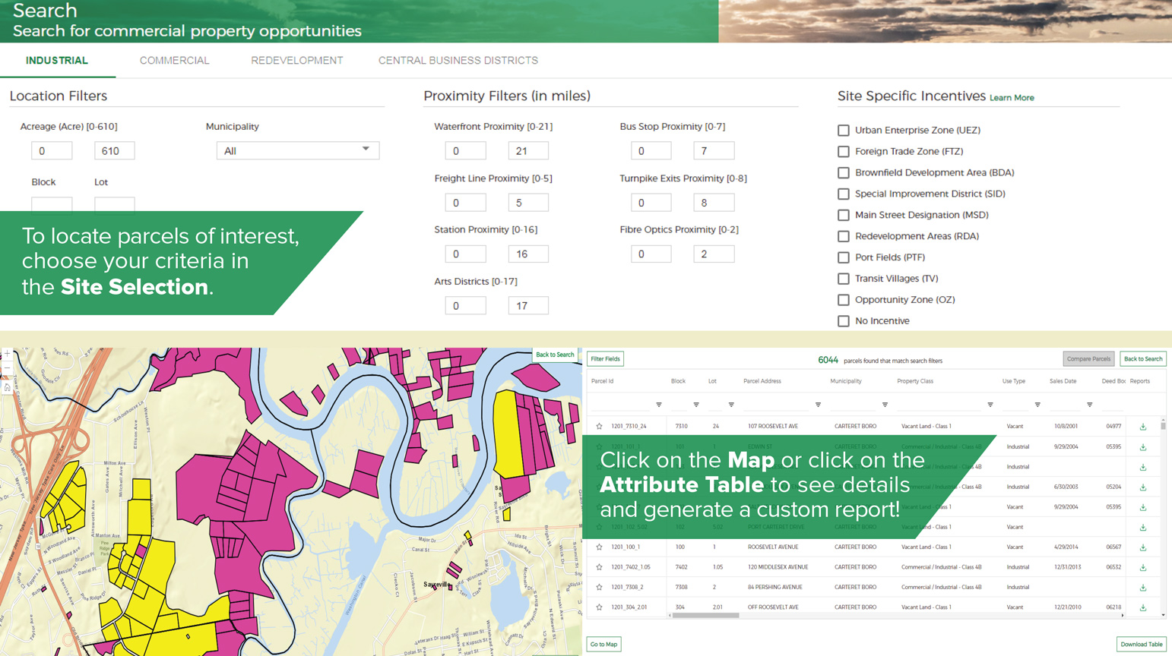
Task: Focus Freight Line Proximity maximum field
Action: pyautogui.click(x=528, y=202)
